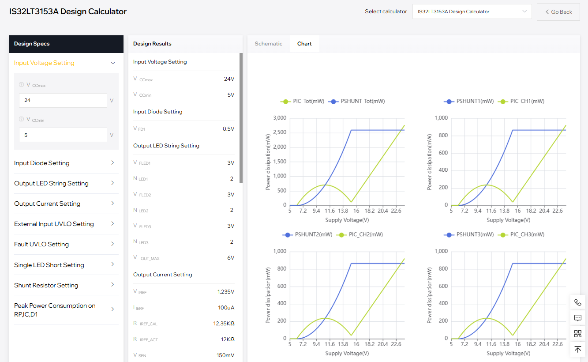Select the Chart tab

[x=304, y=44]
